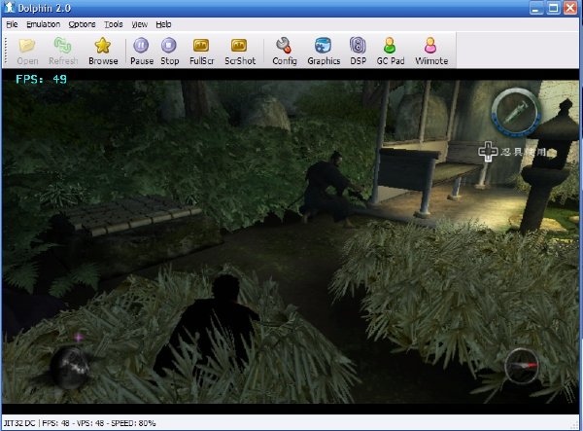Open the File menu
Image resolution: width=583 pixels, height=431 pixels.
pos(12,24)
